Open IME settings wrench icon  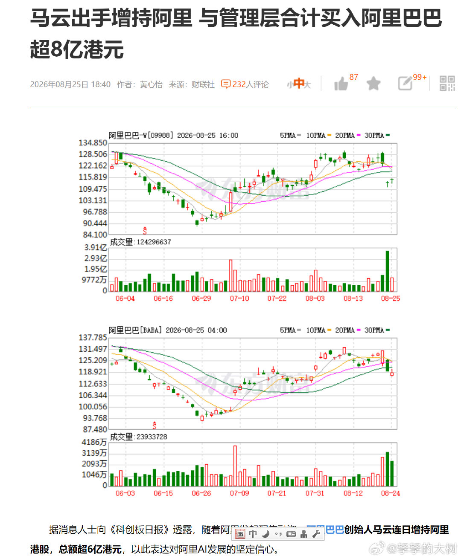tap(316, 534)
